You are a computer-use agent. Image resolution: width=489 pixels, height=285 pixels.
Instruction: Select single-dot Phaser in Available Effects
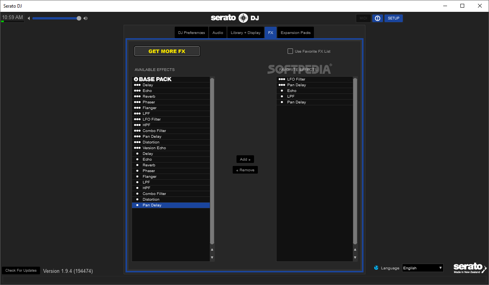171,171
